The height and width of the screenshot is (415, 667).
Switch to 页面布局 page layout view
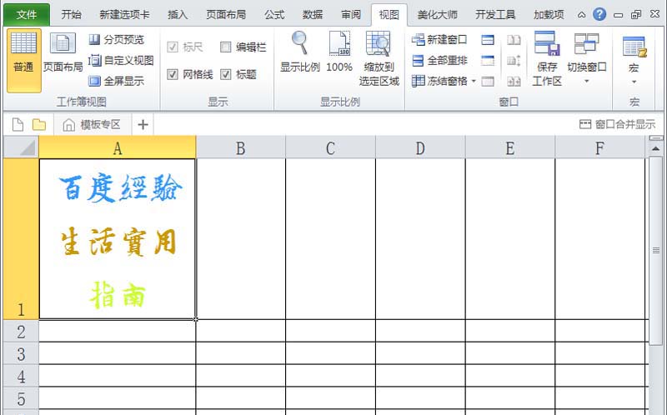[x=63, y=52]
